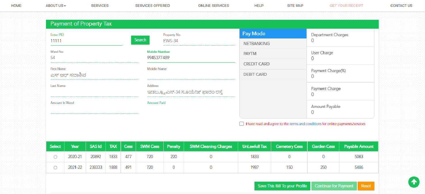The height and width of the screenshot is (194, 425).
Task: Click the scroll-to-top green arrow icon
Action: click(414, 182)
